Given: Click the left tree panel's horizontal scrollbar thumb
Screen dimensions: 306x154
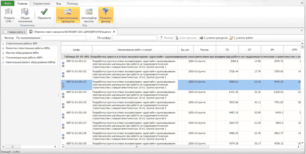Looking at the screenshot, I should pyautogui.click(x=12, y=147).
